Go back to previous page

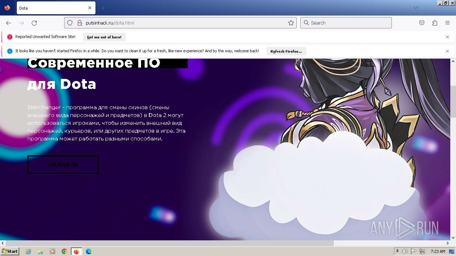pyautogui.click(x=9, y=23)
